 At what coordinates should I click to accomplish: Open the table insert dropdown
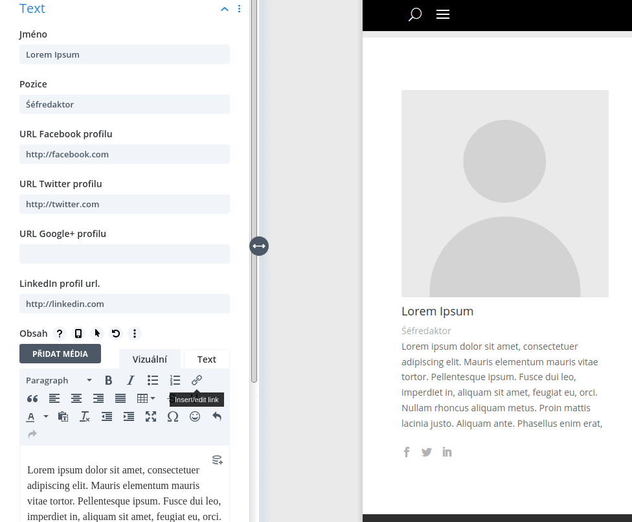[x=146, y=399]
